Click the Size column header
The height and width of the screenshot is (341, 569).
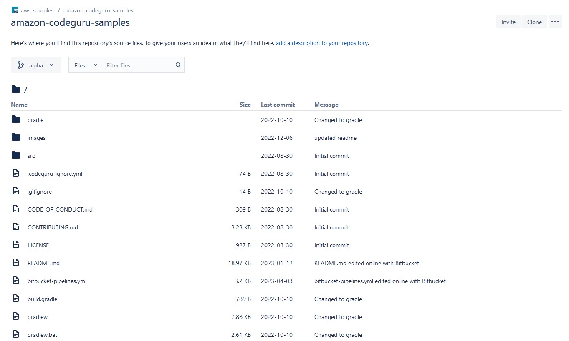(x=245, y=105)
